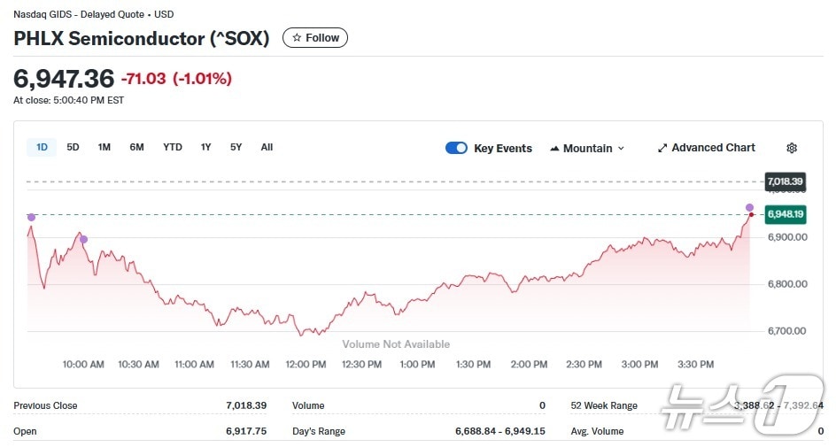The height and width of the screenshot is (447, 836).
Task: Click the purple event marker at chart end
Action: pyautogui.click(x=749, y=207)
